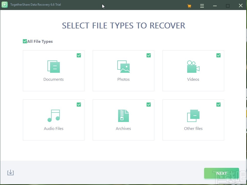The height and width of the screenshot is (185, 247).
Task: Select the Photos file type icon
Action: [x=123, y=66]
